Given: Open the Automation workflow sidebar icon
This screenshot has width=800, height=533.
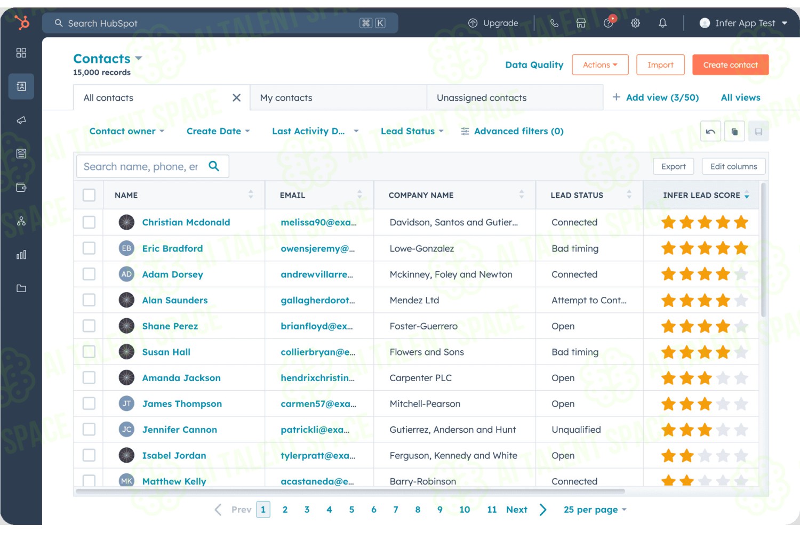Looking at the screenshot, I should [x=21, y=221].
